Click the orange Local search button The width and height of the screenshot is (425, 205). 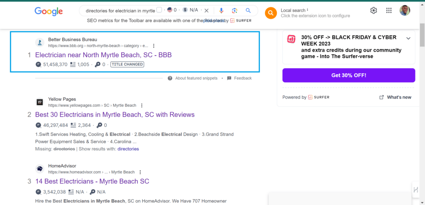(271, 13)
